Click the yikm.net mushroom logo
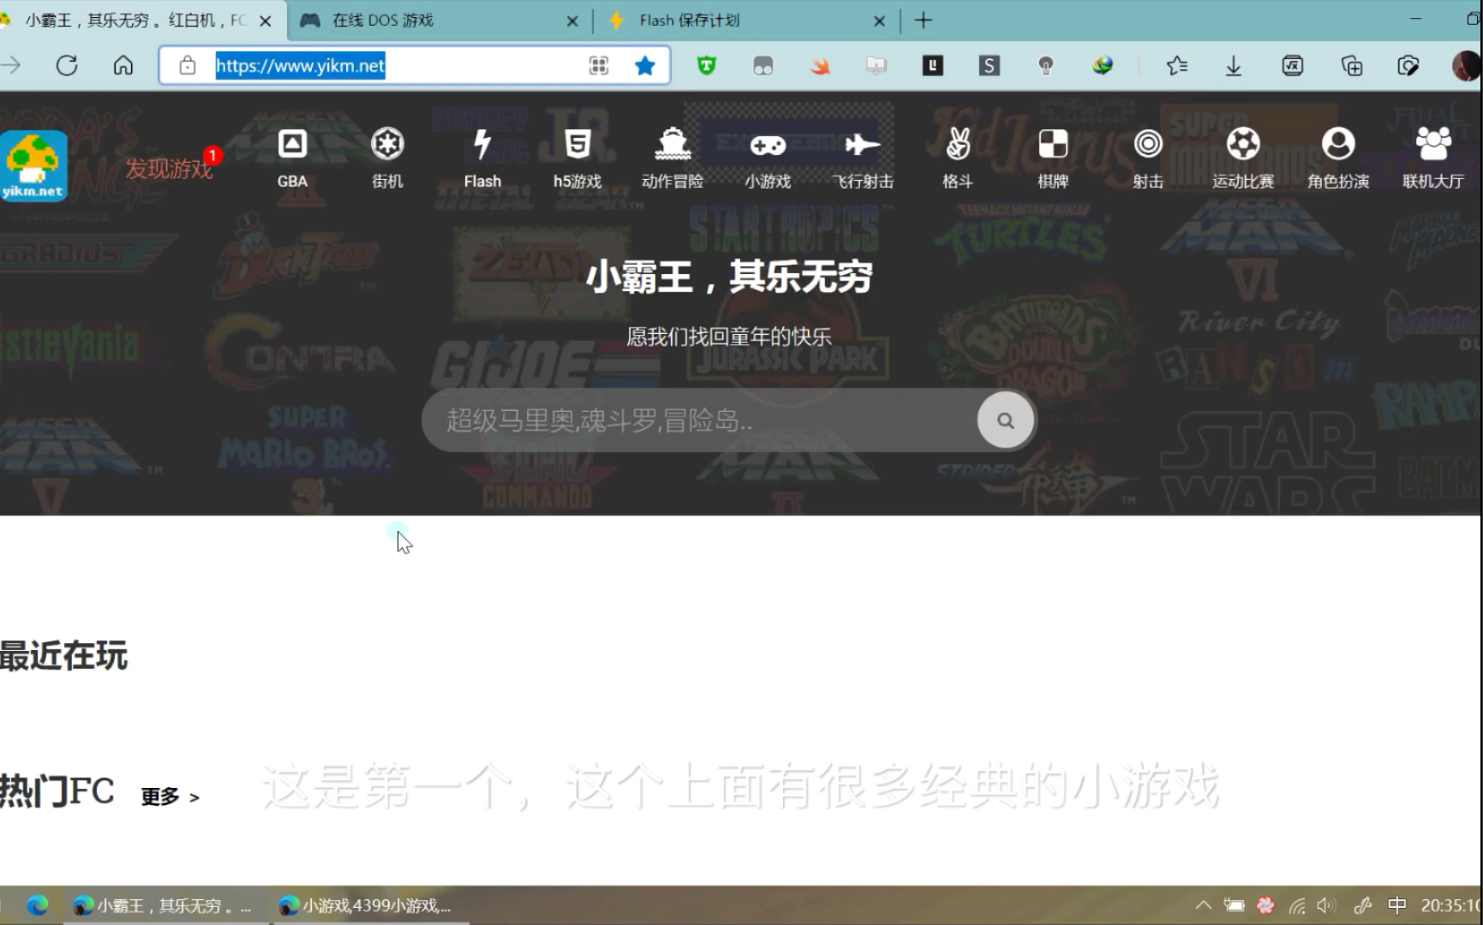 (x=33, y=166)
